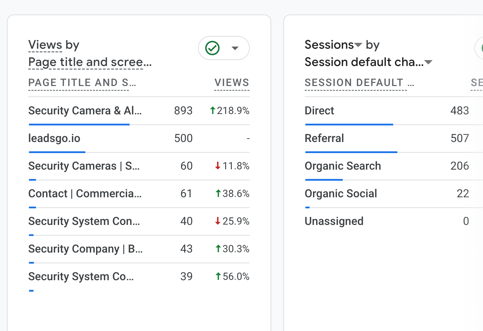Click the Organic Search channel row
This screenshot has height=331, width=483.
click(x=343, y=166)
